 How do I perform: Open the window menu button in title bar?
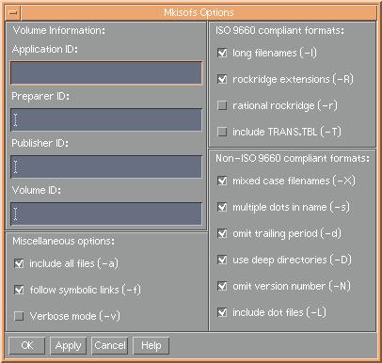point(13,12)
